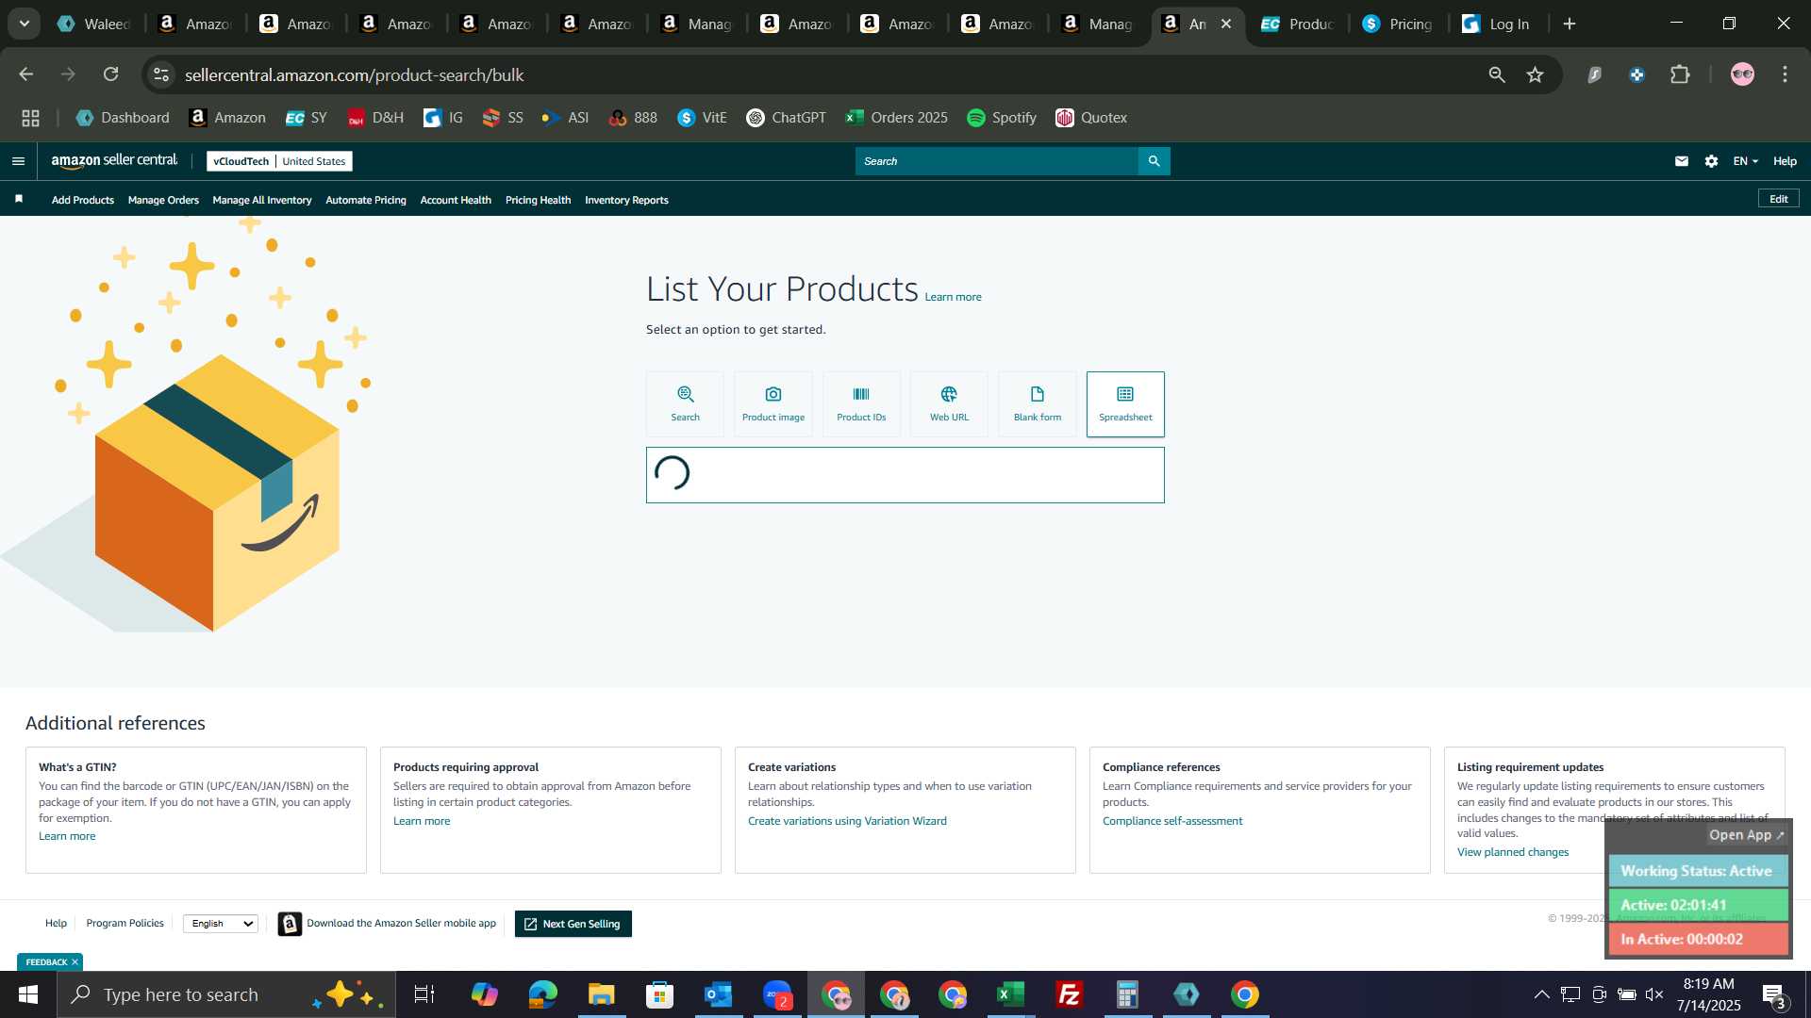Open the Seller Central hamburger menu
The height and width of the screenshot is (1018, 1811).
click(18, 161)
